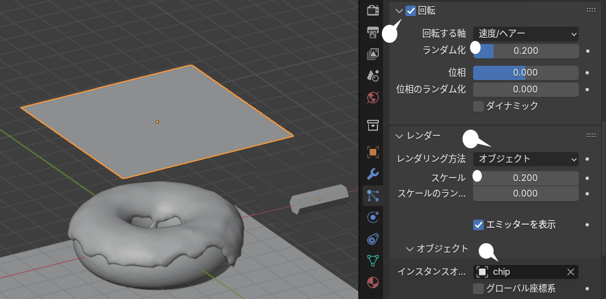Enable the ダイナミック checkbox
The image size is (606, 299).
tap(479, 106)
